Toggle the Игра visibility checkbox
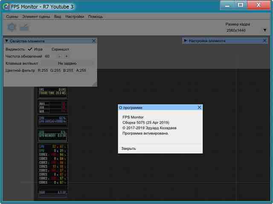The width and height of the screenshot is (273, 204). pyautogui.click(x=30, y=49)
